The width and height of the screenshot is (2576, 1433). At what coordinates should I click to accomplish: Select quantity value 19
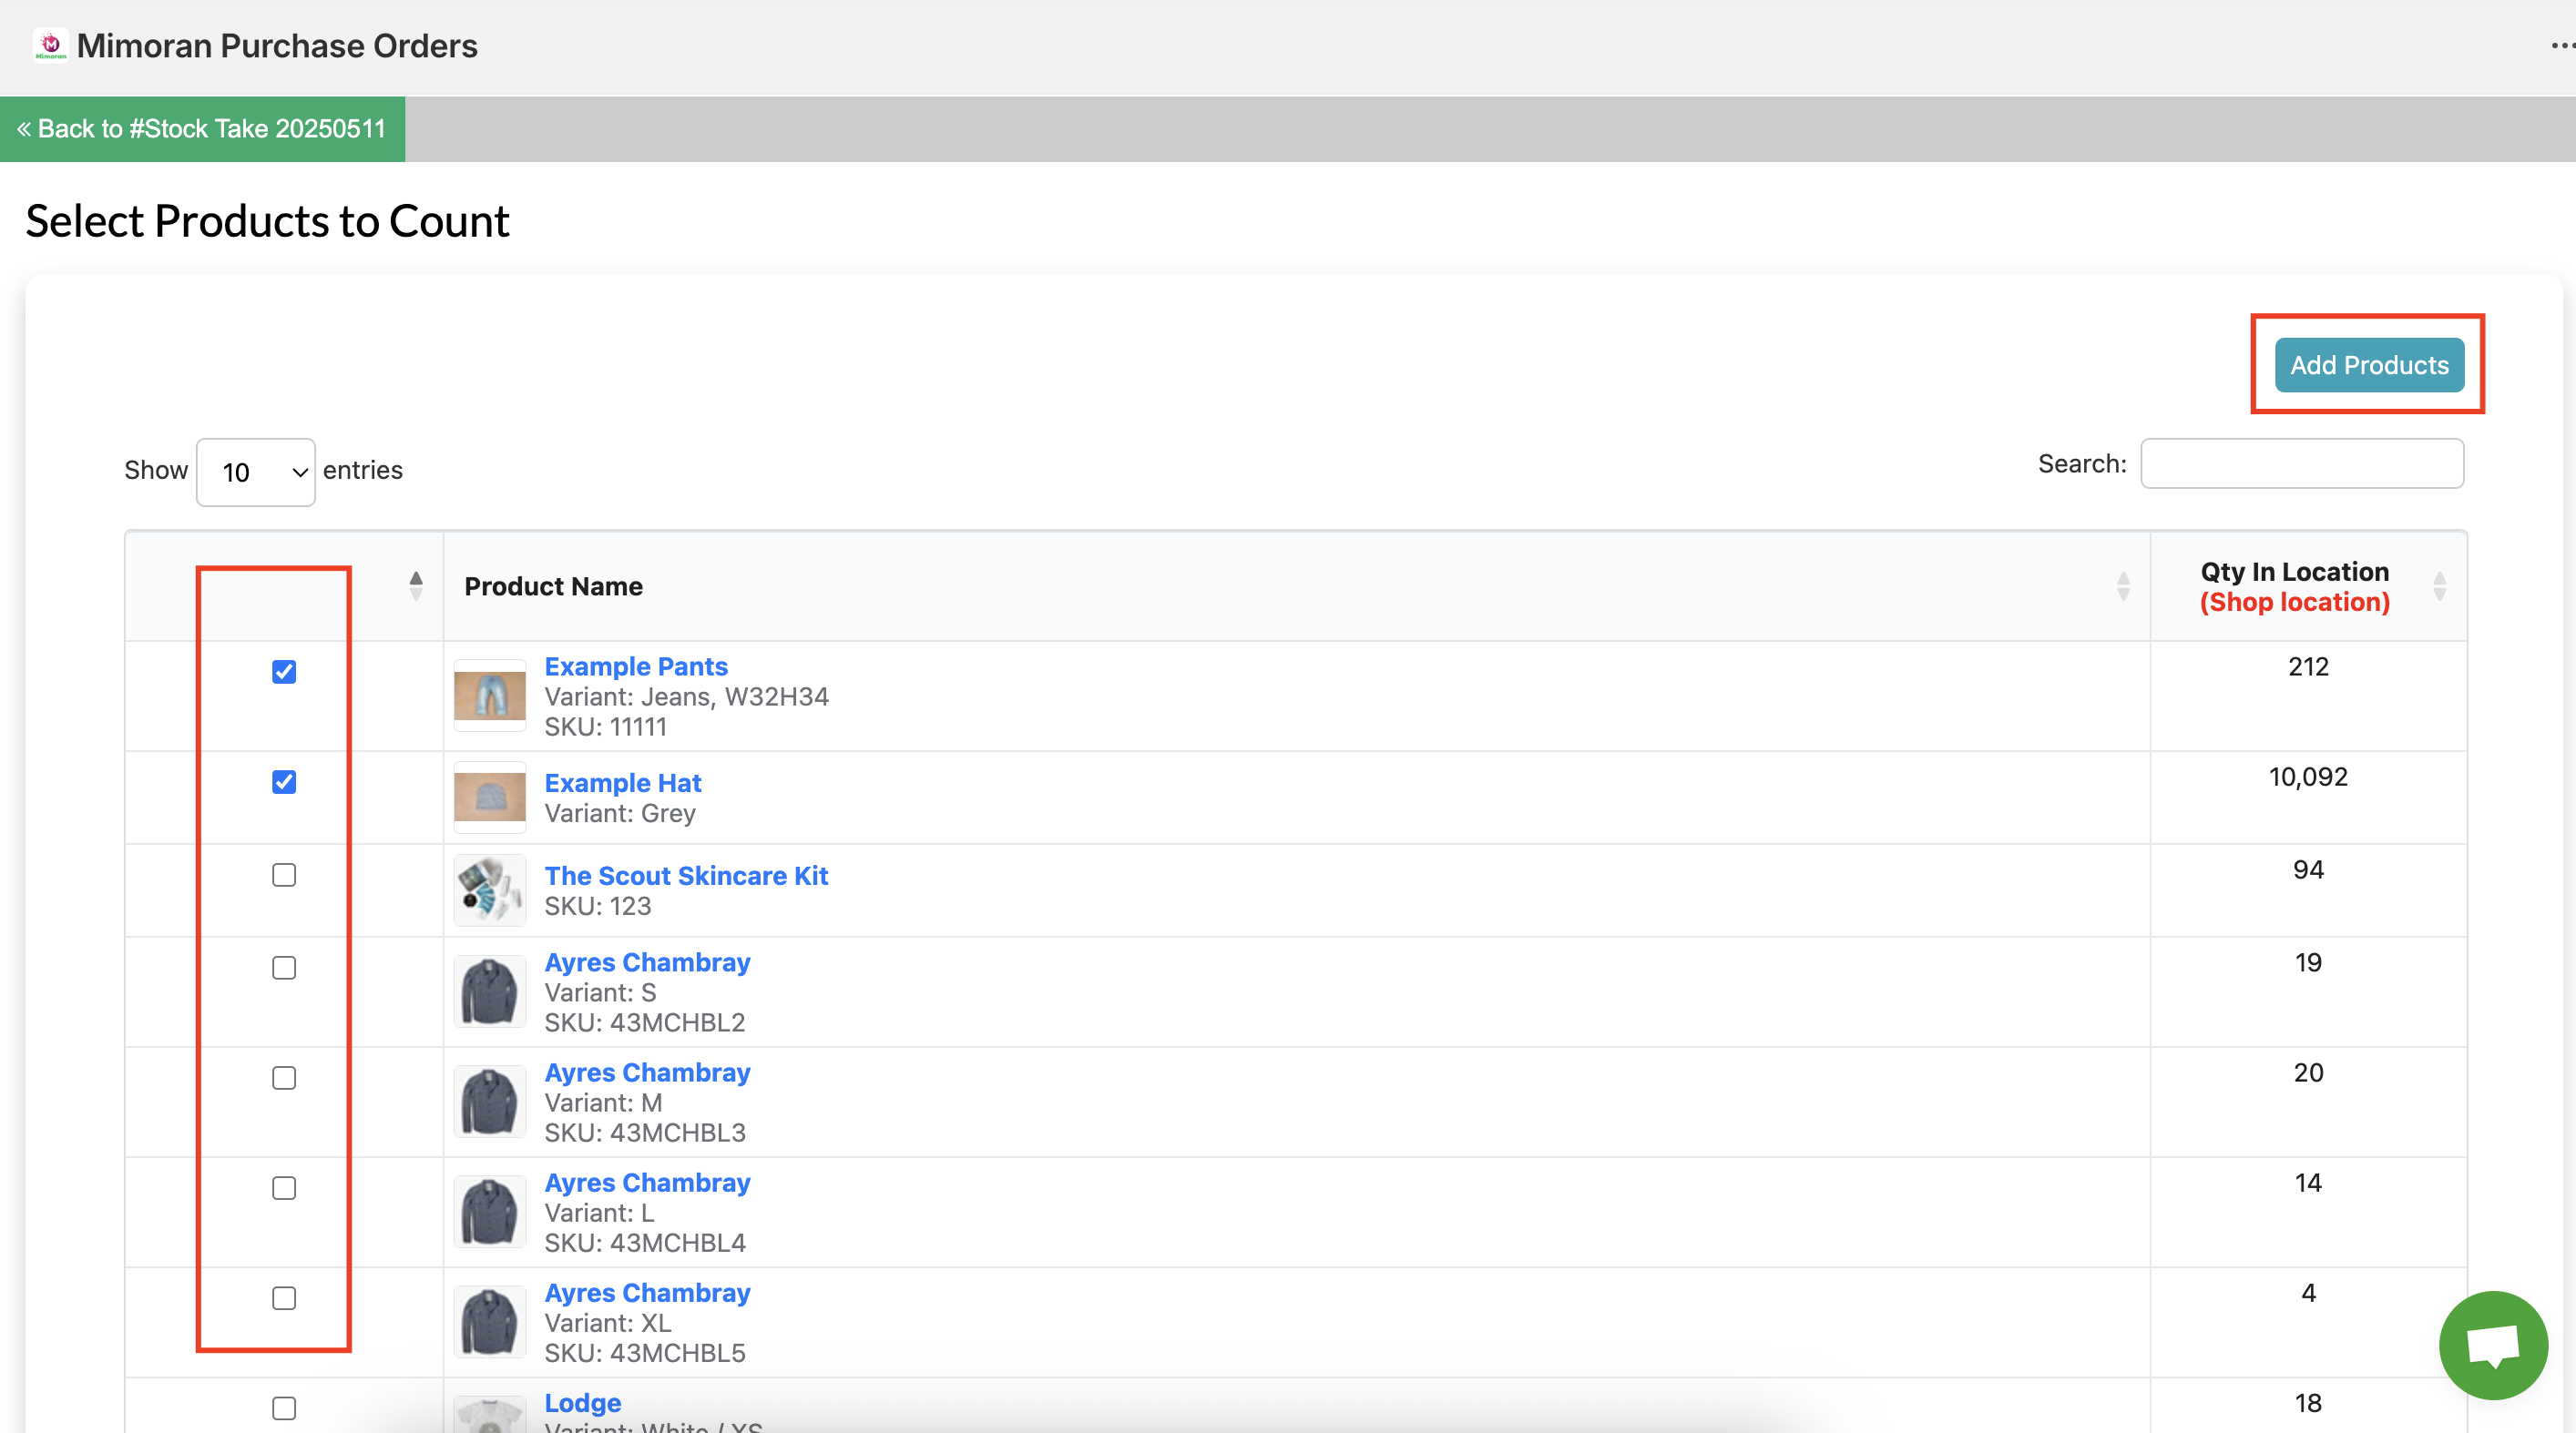[x=2308, y=962]
